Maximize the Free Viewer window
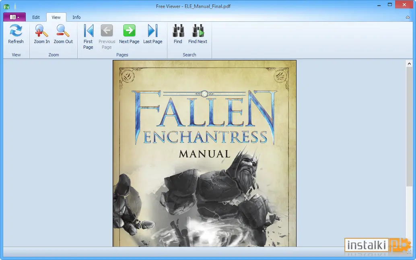 [390, 5]
